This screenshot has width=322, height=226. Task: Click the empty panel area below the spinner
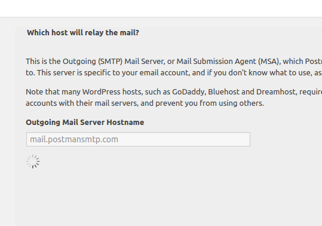pyautogui.click(x=168, y=197)
